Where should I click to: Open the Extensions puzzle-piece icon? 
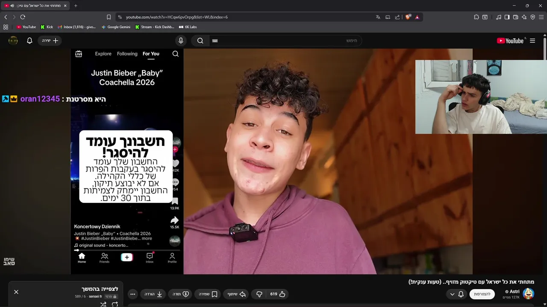point(476,17)
